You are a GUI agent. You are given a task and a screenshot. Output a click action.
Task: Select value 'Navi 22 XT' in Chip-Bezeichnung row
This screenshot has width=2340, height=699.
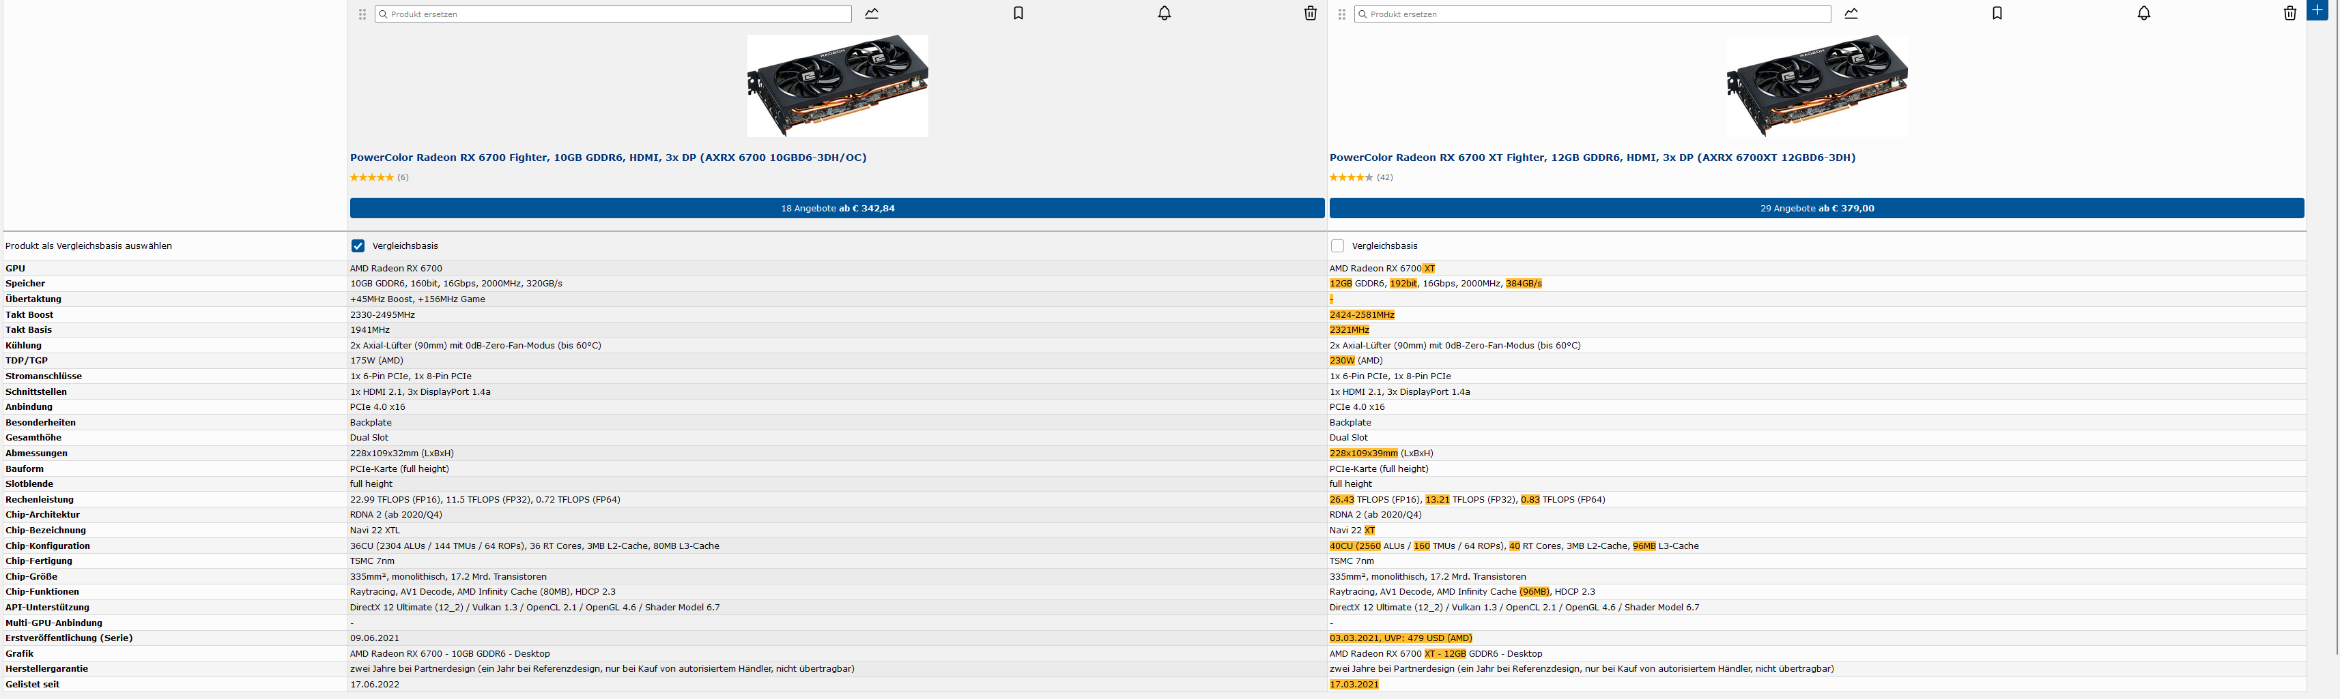click(1352, 530)
